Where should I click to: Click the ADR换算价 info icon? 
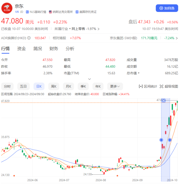pos(29,38)
